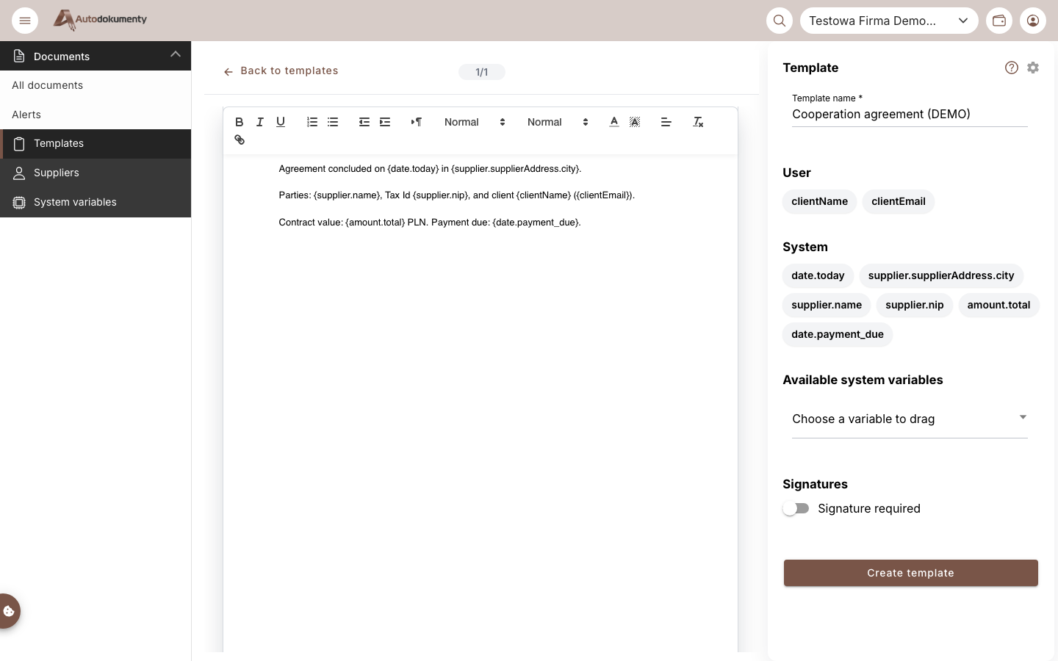This screenshot has width=1058, height=661.
Task: Open the hamburger menu at top left
Action: point(25,21)
